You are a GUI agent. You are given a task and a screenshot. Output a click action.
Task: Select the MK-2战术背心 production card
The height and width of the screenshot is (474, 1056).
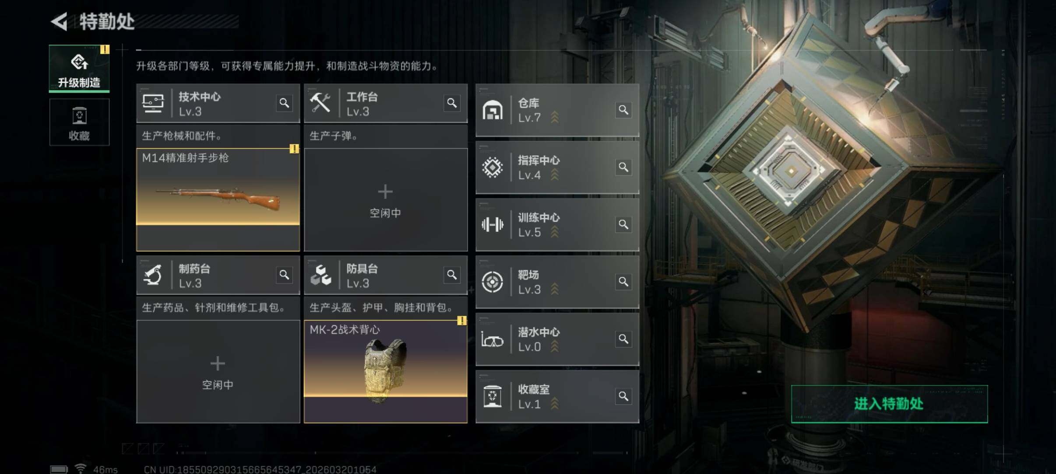click(386, 372)
